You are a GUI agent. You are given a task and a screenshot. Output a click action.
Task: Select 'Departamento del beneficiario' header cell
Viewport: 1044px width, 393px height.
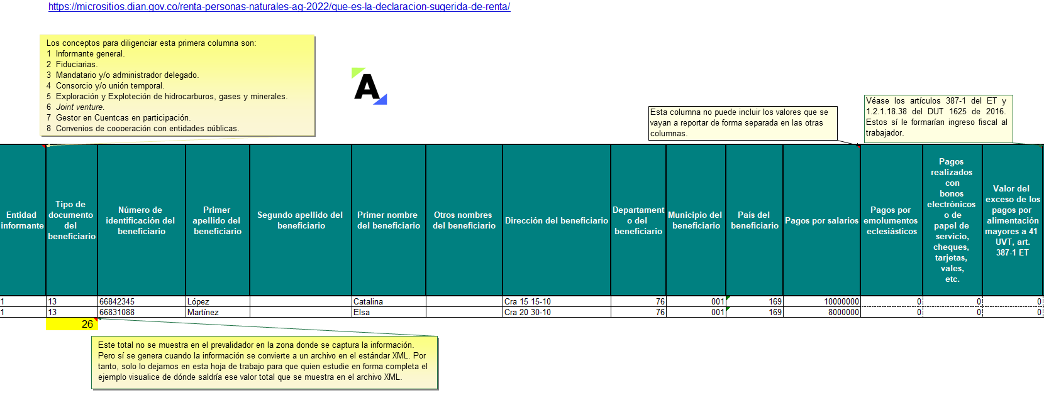click(x=638, y=220)
